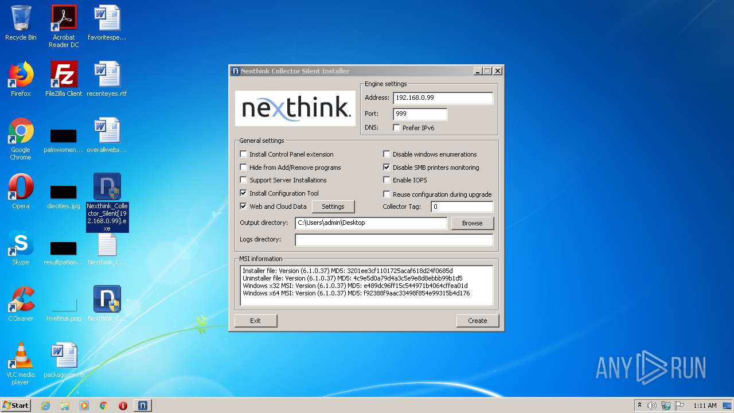Click Create to build the installer

478,321
